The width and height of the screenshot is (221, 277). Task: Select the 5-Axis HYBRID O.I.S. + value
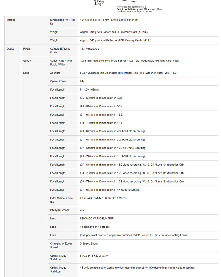(x=94, y=256)
